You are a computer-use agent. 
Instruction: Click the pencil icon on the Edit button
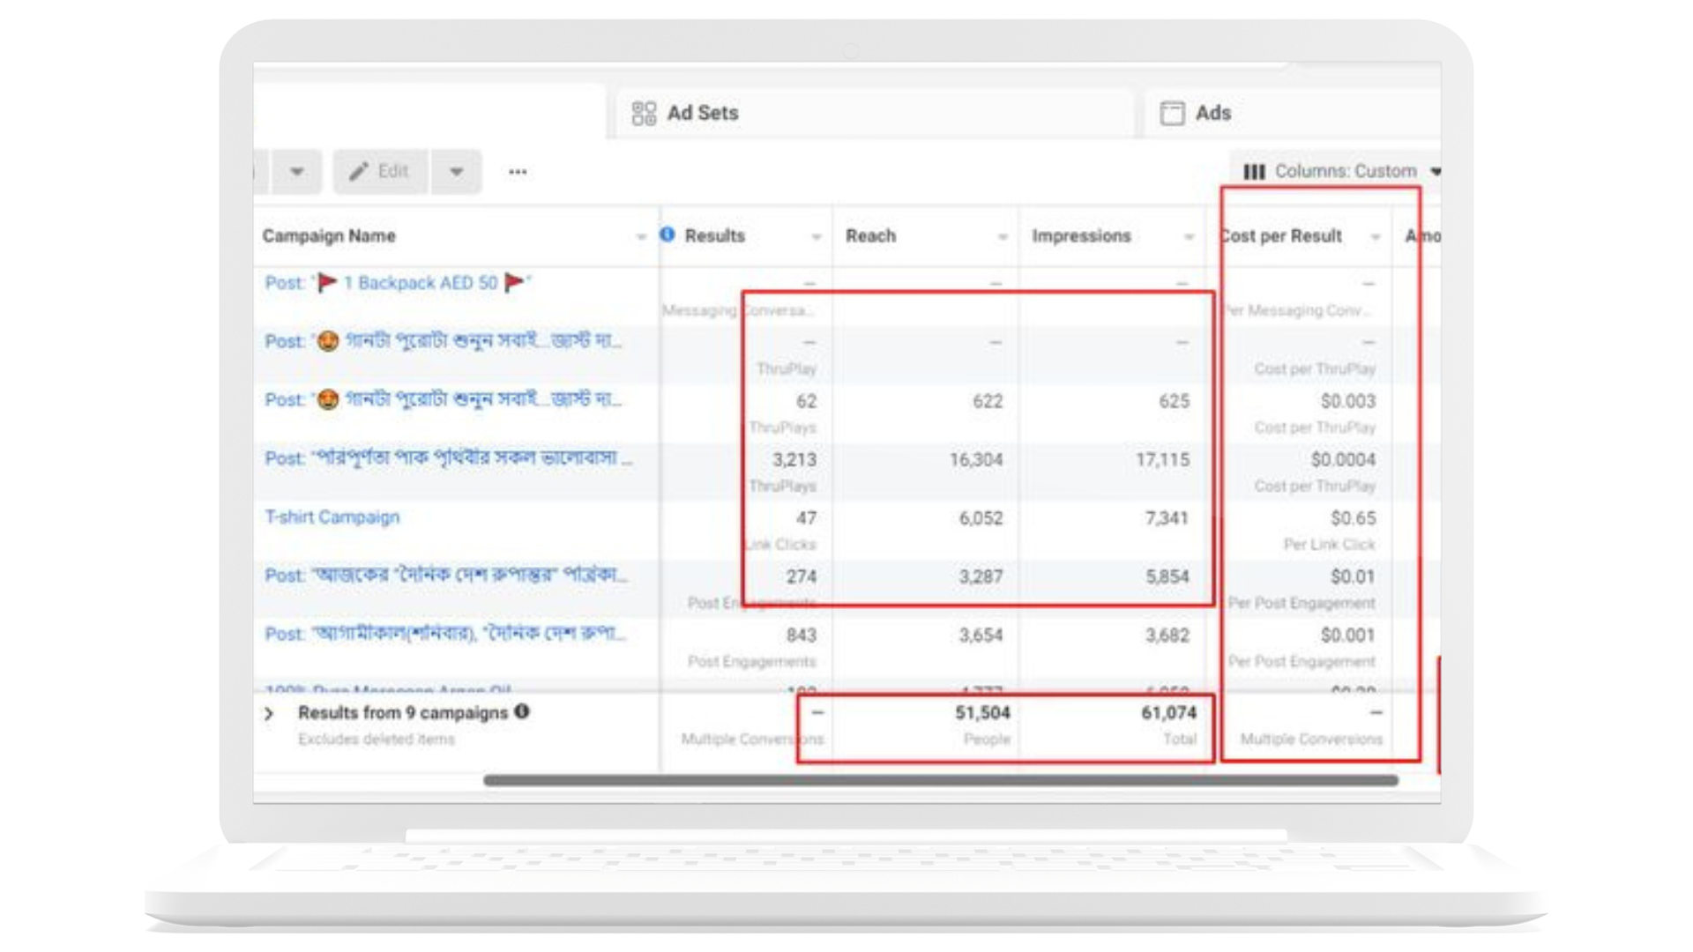[x=358, y=171]
